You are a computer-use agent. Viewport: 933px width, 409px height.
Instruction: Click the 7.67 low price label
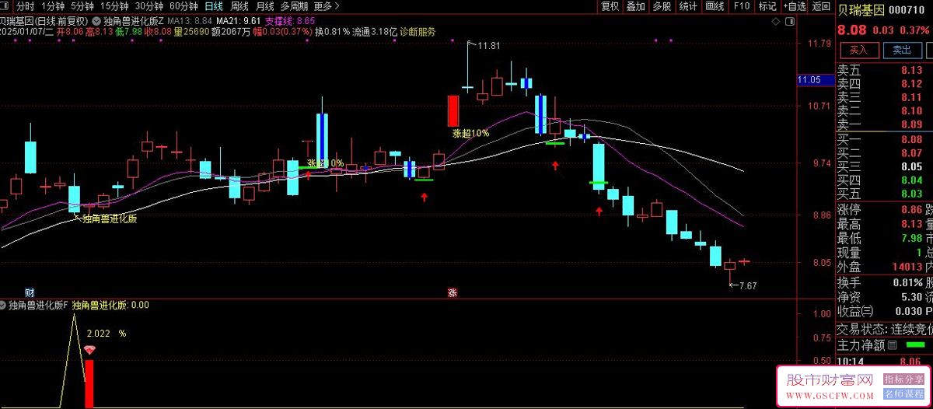[x=746, y=286]
